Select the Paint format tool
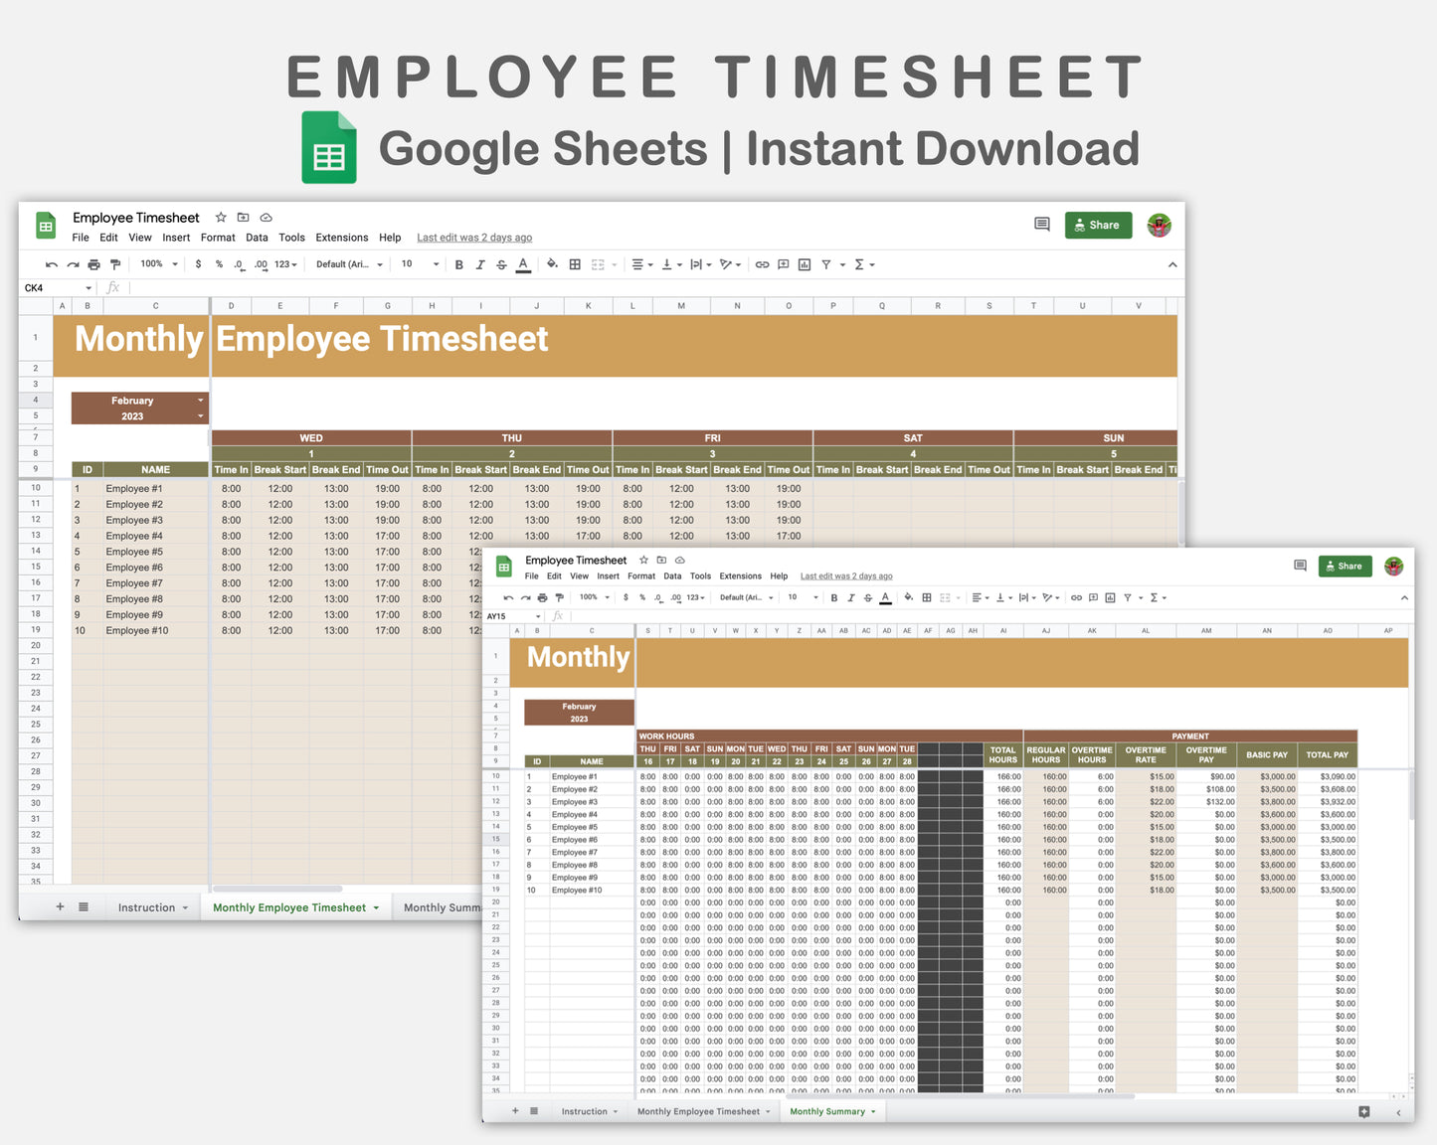Screen dimensions: 1437x1145 point(115,263)
